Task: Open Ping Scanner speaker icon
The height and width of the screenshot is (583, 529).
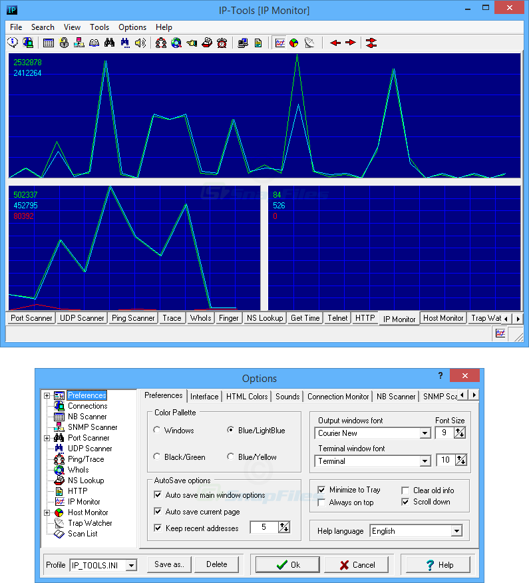Action: [x=140, y=43]
